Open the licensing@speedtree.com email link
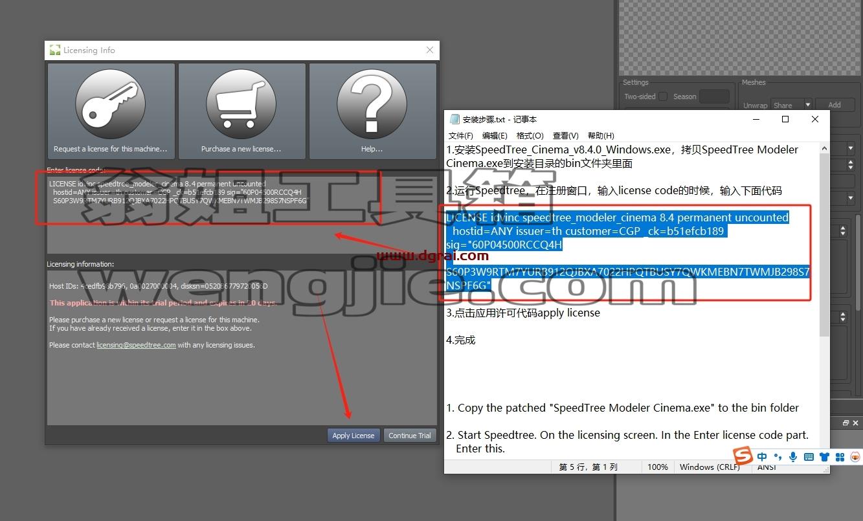This screenshot has height=521, width=863. [136, 345]
